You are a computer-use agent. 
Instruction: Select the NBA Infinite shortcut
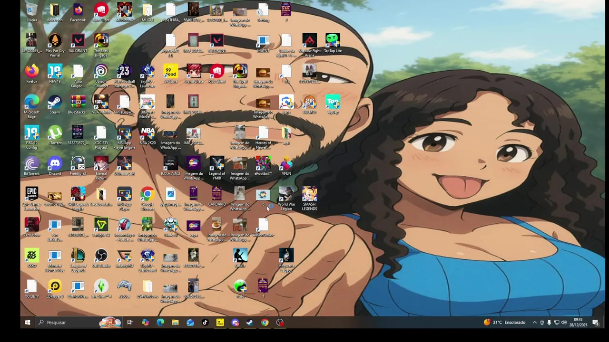pos(101,105)
